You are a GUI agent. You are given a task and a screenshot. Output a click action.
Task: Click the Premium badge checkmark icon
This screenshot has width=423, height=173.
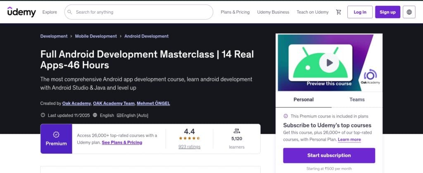(56, 135)
